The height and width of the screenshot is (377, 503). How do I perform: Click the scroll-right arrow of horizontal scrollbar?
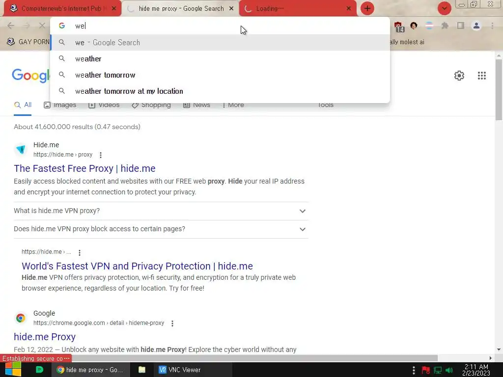click(x=491, y=358)
